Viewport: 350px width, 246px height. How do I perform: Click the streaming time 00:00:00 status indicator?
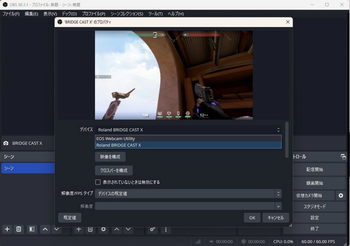221,242
